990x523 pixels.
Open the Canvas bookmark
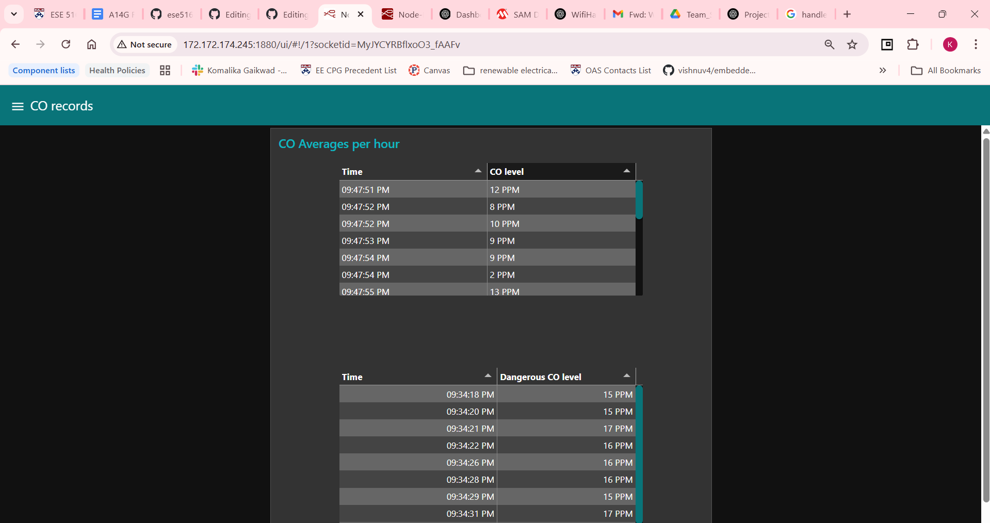tap(429, 71)
